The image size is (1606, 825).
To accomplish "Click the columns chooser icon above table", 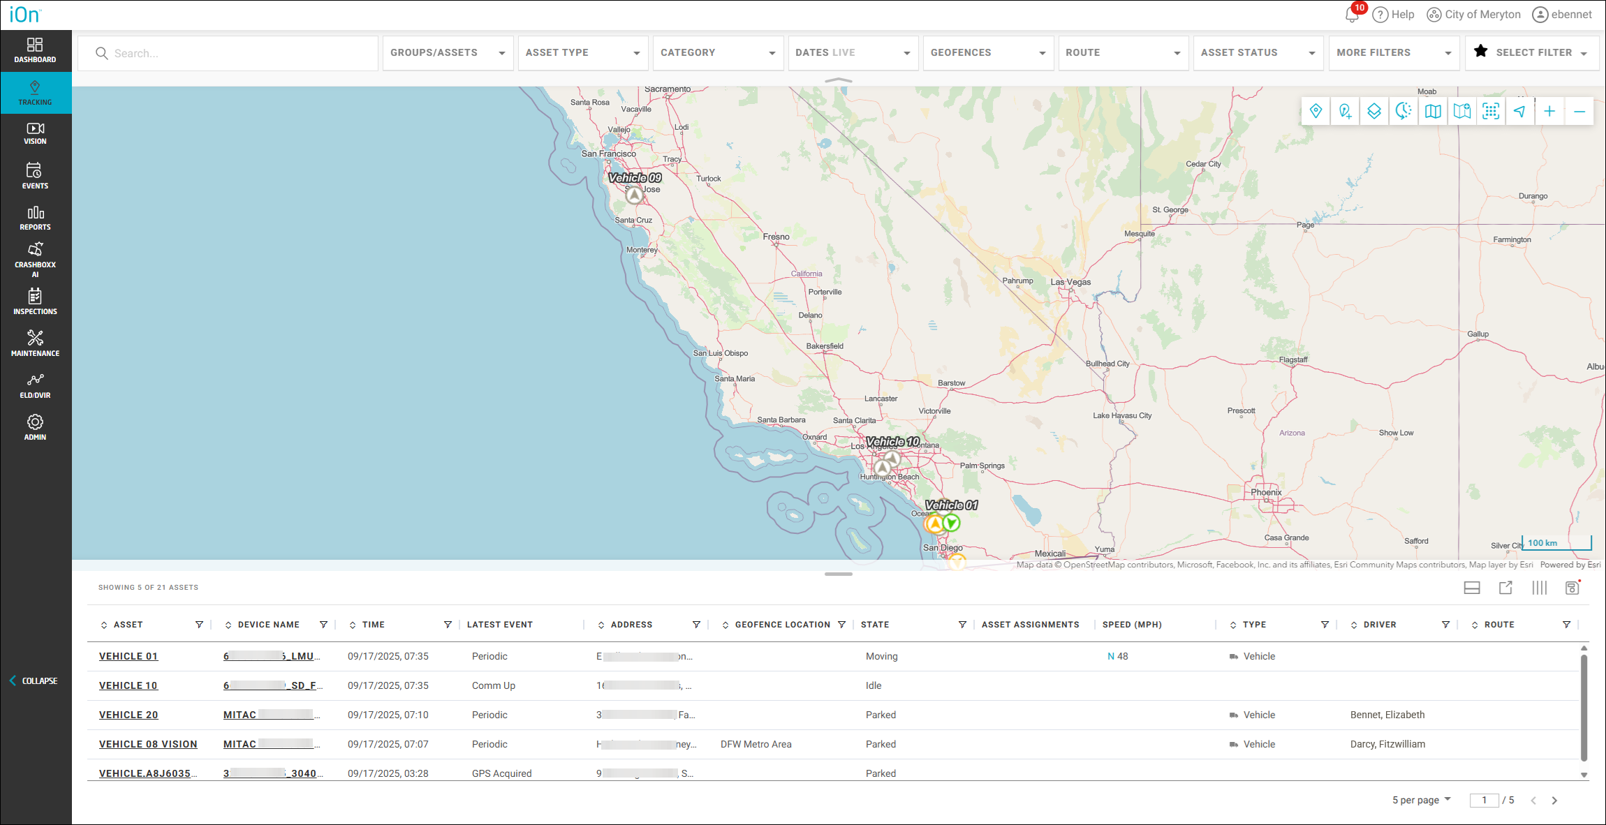I will tap(1539, 588).
